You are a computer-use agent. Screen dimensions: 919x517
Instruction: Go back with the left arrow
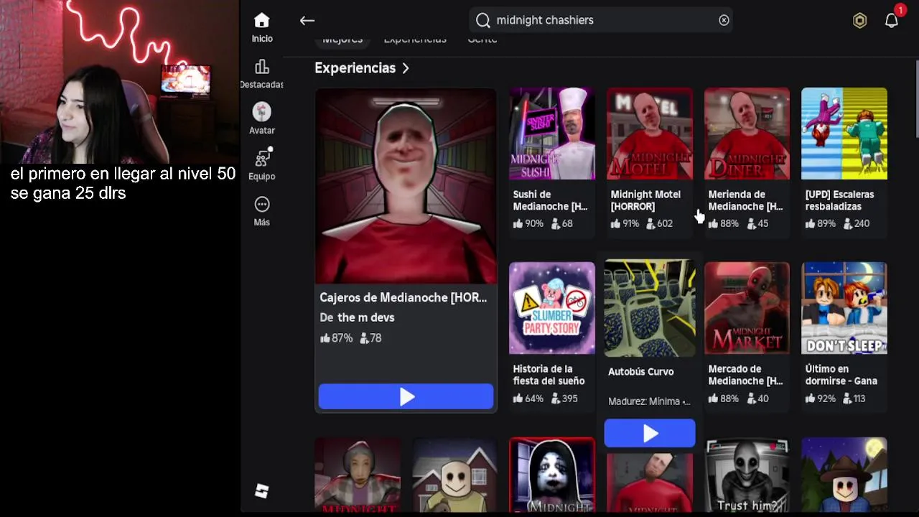pyautogui.click(x=307, y=21)
